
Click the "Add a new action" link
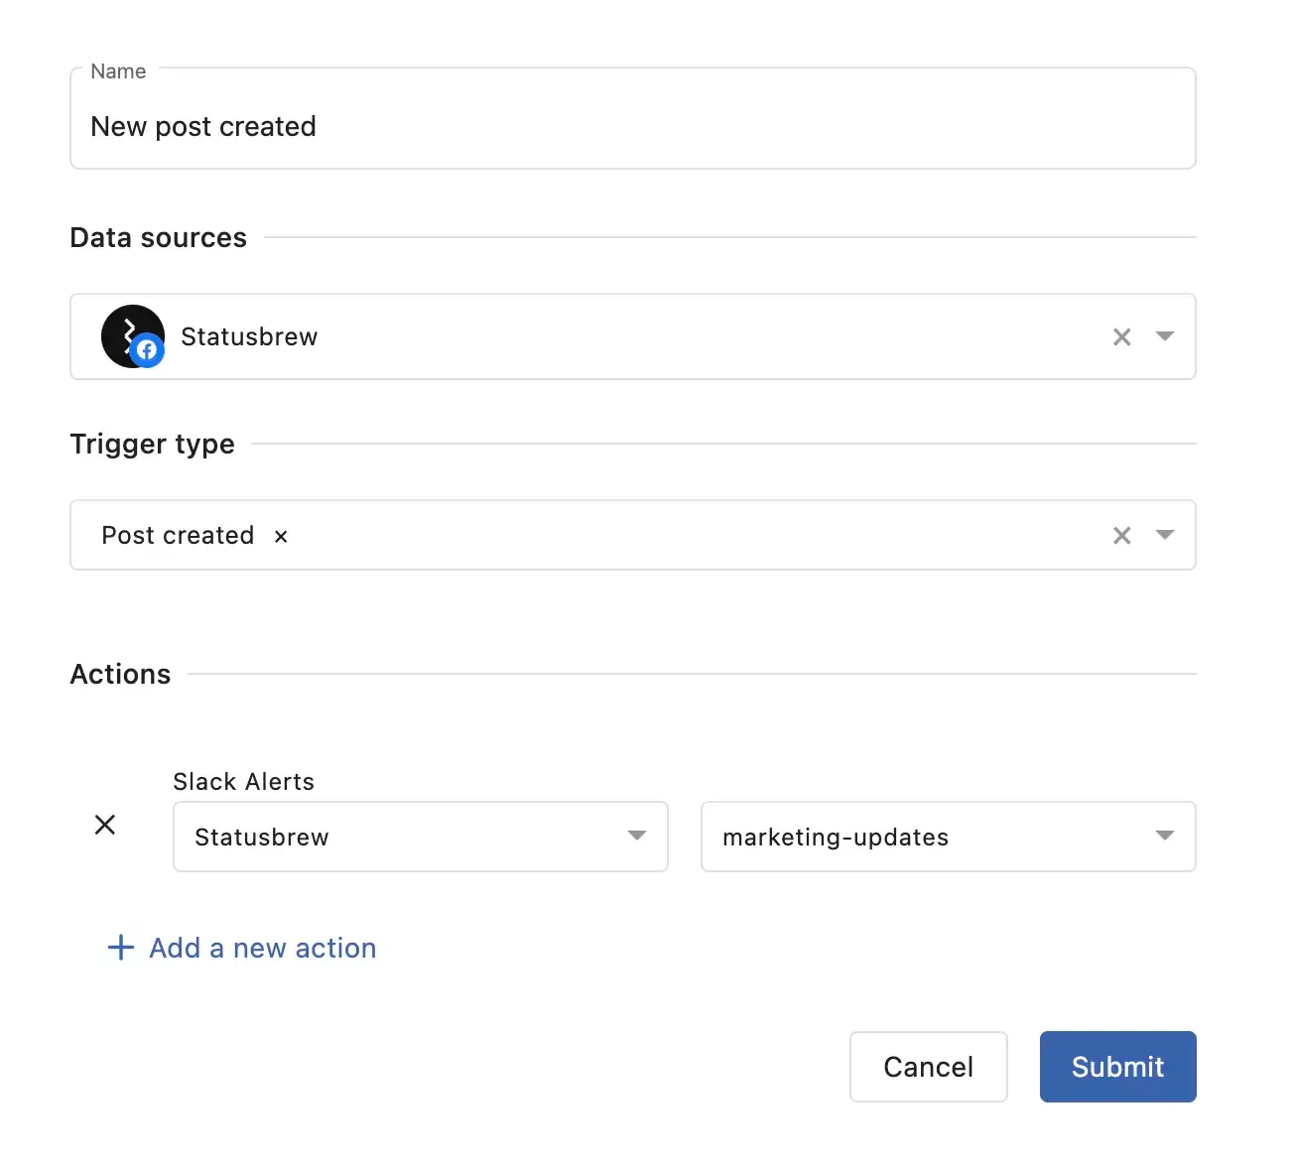coord(263,949)
